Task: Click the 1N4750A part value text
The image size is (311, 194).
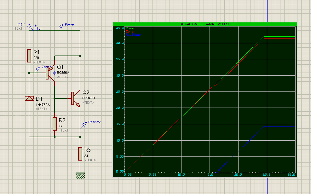Action: tap(43, 105)
